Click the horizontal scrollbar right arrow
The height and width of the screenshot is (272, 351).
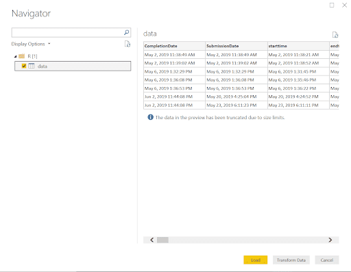click(330, 240)
